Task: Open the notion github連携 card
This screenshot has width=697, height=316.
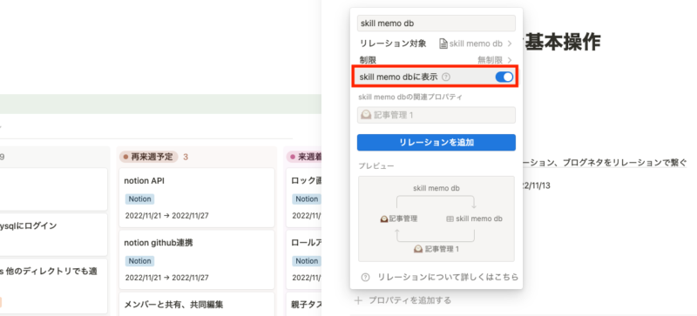Action: point(197,259)
